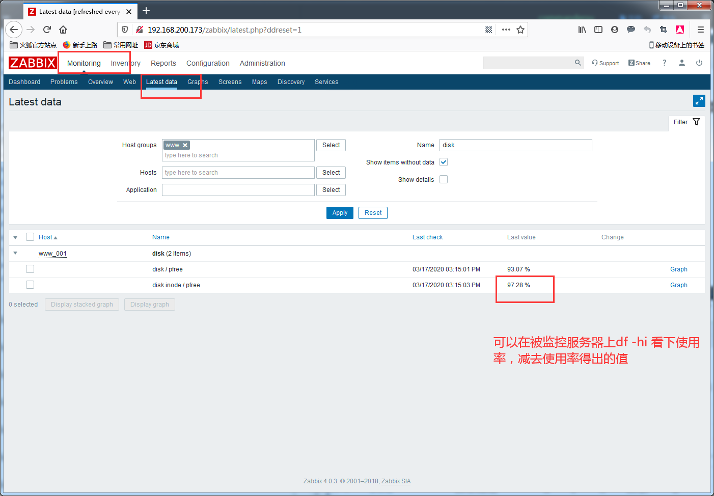Remove www tag from Host groups
The width and height of the screenshot is (714, 496).
click(185, 145)
